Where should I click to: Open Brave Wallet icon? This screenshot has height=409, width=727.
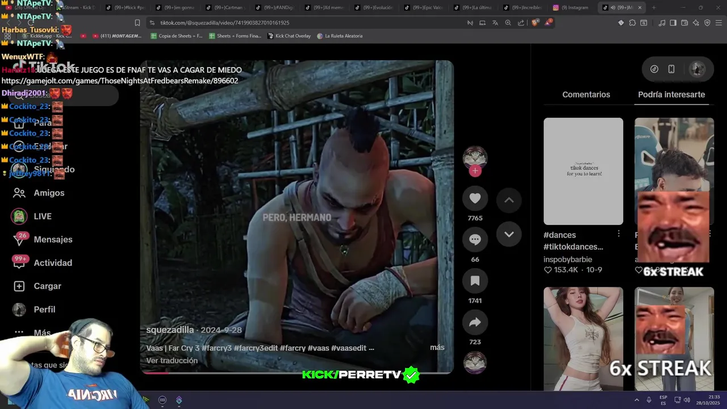(684, 23)
